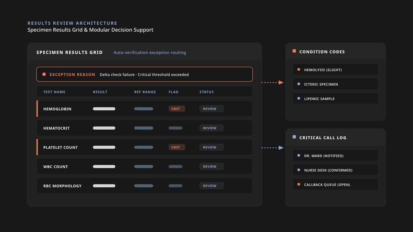Open the Lipemic Sample condition code

click(x=336, y=98)
